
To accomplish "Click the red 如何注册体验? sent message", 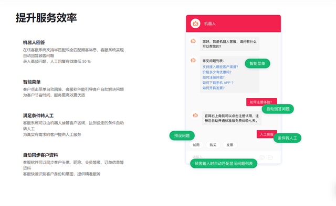I will point(261,102).
